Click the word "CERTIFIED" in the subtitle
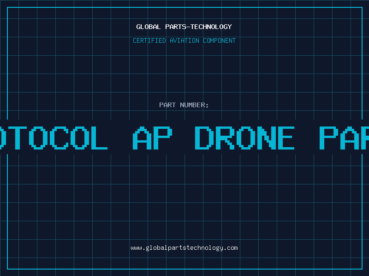Screen dimensions: 369x276 click(x=149, y=40)
